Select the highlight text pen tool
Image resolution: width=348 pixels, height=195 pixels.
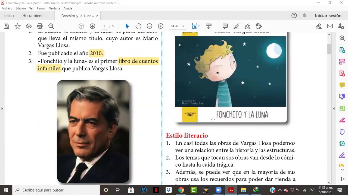tap(236, 26)
